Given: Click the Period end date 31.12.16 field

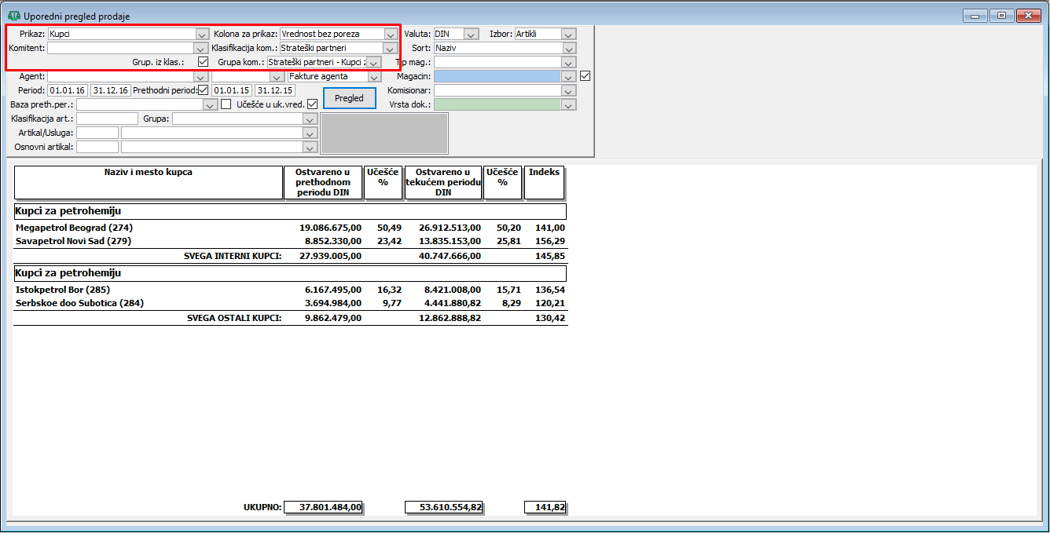Looking at the screenshot, I should (x=110, y=90).
